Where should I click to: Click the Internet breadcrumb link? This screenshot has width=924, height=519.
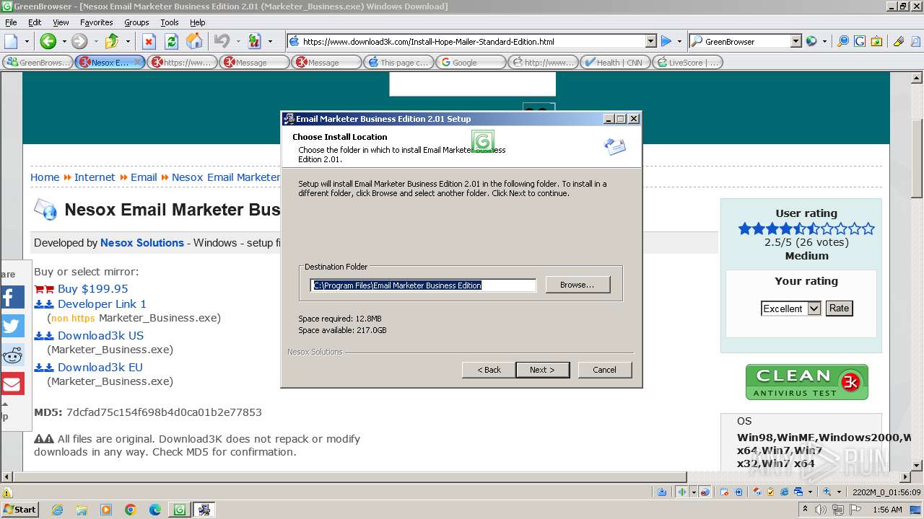[95, 177]
